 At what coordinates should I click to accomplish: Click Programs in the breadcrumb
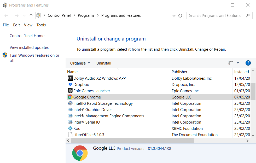pyautogui.click(x=86, y=15)
